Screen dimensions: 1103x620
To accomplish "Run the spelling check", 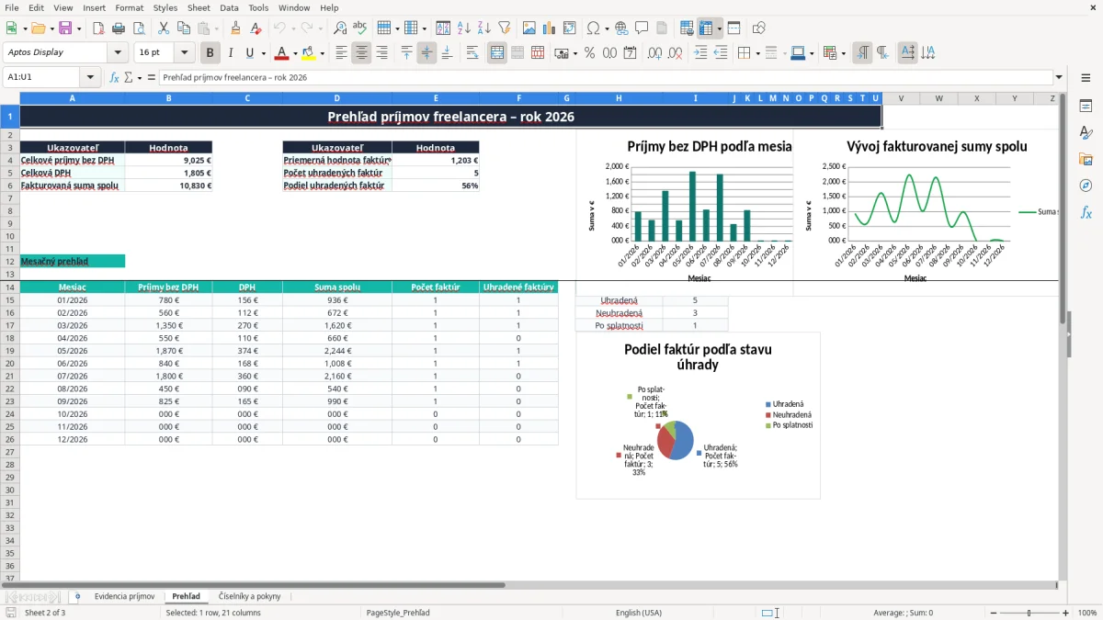I will [x=360, y=28].
